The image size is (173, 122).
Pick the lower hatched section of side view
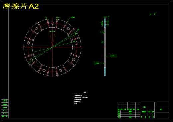(x=105, y=72)
